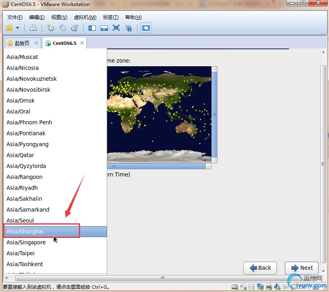Viewport: 329px width, 292px height.
Task: Click the yellow pause/suspend VM icon
Action: [9, 28]
